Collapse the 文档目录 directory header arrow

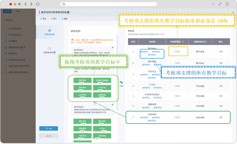pyautogui.click(x=34, y=20)
